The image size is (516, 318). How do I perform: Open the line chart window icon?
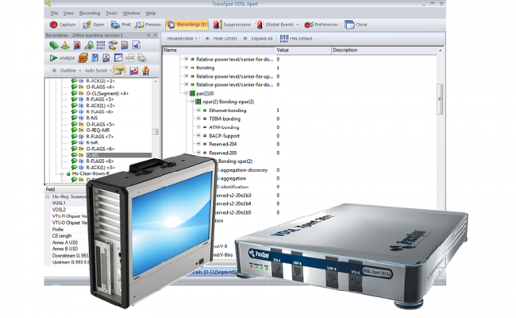pyautogui.click(x=118, y=58)
